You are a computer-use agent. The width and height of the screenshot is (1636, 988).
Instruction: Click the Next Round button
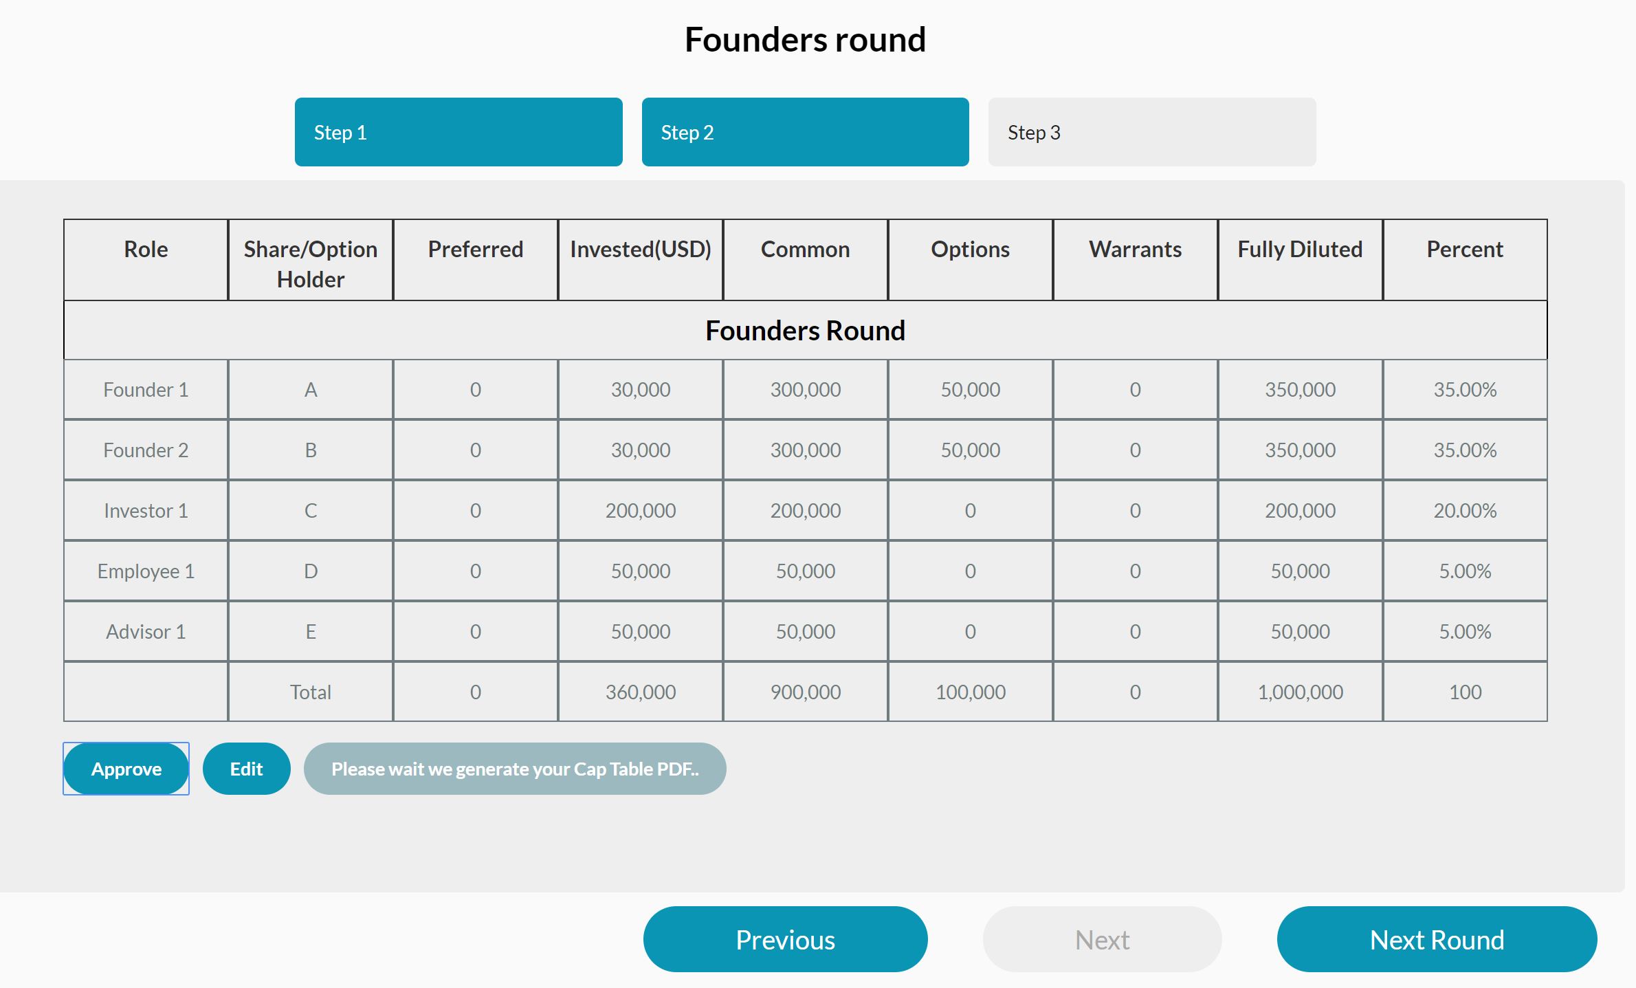click(1437, 939)
